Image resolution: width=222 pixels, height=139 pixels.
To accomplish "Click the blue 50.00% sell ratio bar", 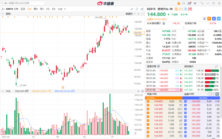I will [x=201, y=98].
